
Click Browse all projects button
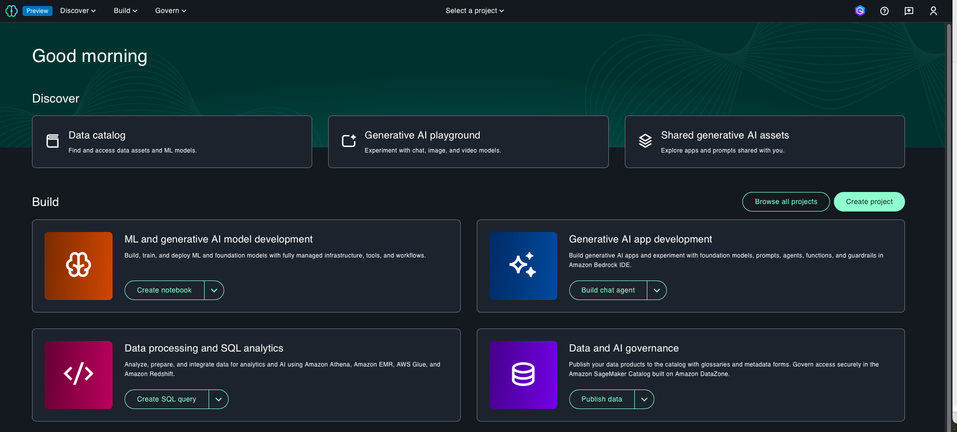coord(785,201)
